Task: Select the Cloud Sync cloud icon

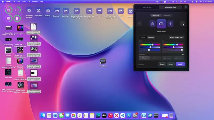Action: tap(161, 24)
